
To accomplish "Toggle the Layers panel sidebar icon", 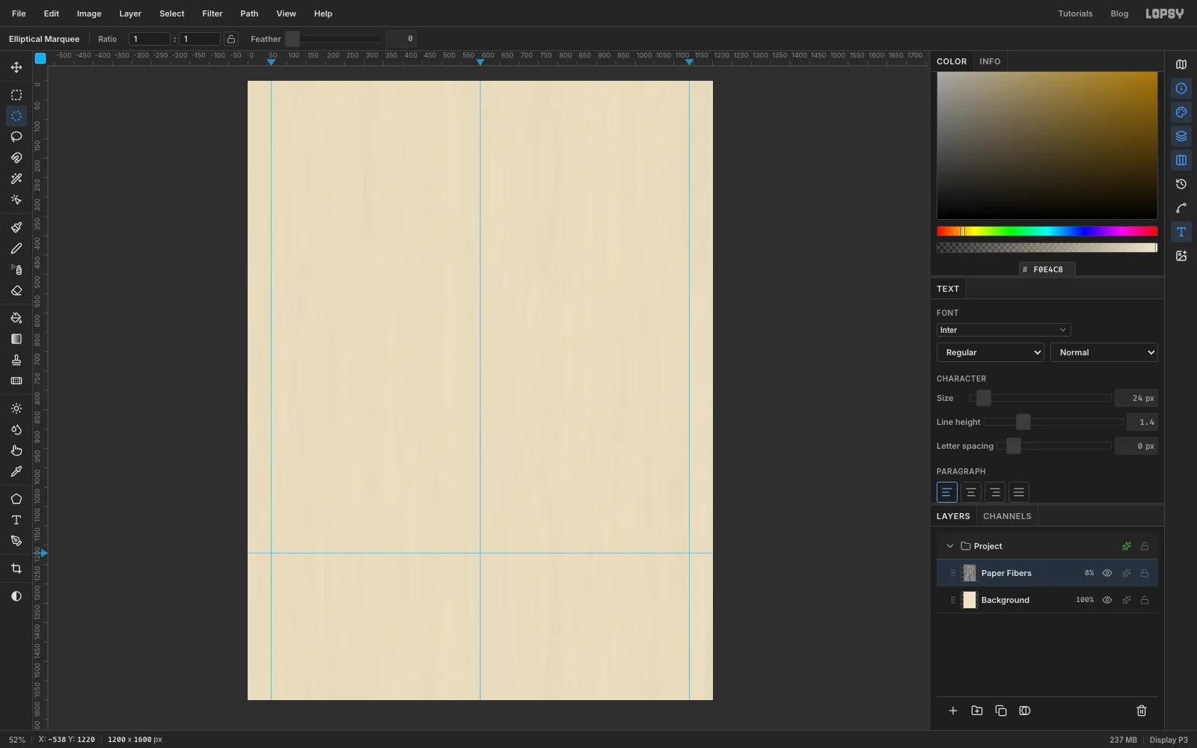I will coord(1181,136).
